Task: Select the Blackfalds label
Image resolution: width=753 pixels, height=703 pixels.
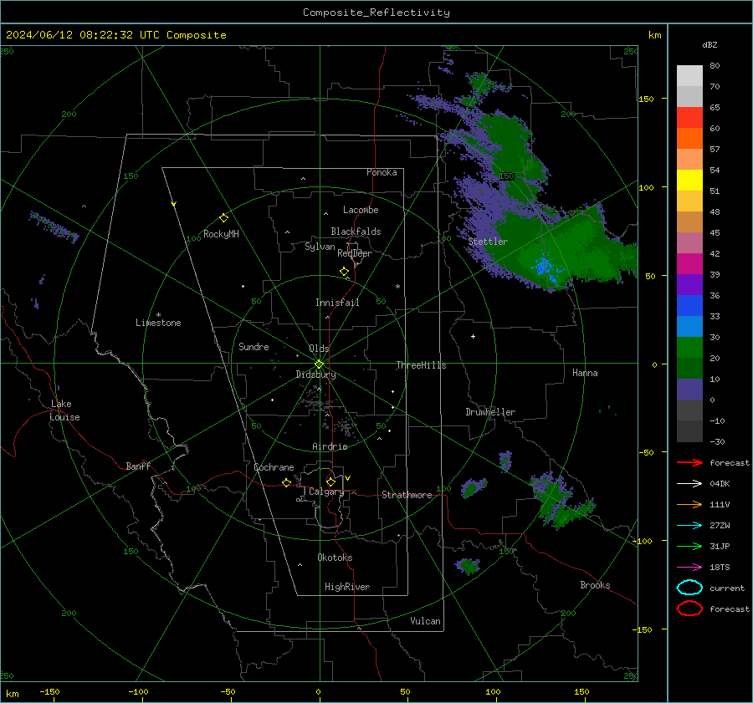Action: tap(356, 232)
